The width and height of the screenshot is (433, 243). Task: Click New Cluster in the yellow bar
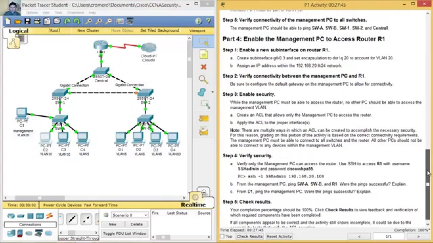[x=88, y=30]
